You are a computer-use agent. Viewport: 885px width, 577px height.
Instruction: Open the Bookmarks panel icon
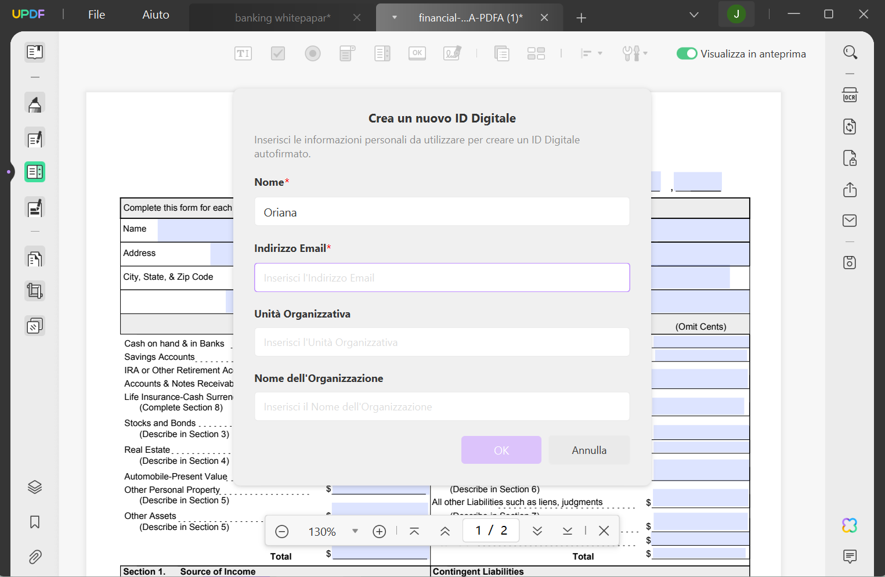click(35, 522)
